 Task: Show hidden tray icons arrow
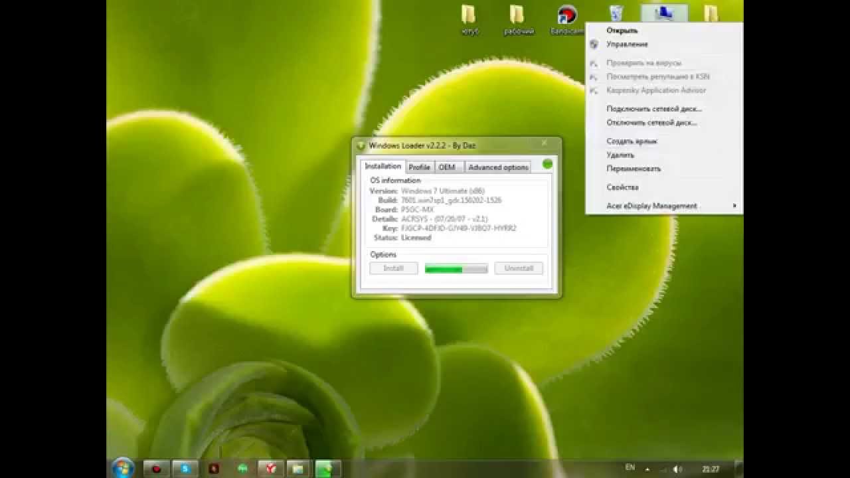click(648, 469)
